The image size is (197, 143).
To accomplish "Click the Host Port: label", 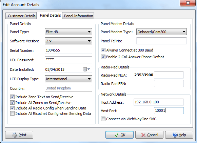I will click(109, 111).
